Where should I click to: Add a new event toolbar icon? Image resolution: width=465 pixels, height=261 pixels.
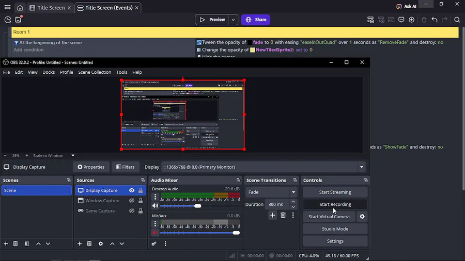370,20
